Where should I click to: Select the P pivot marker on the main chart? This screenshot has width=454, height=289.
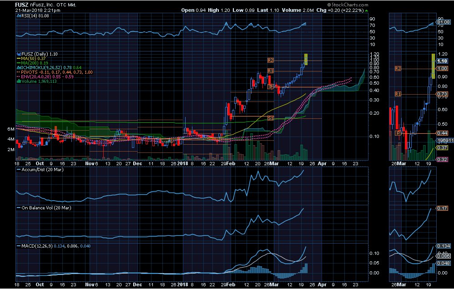click(x=270, y=87)
